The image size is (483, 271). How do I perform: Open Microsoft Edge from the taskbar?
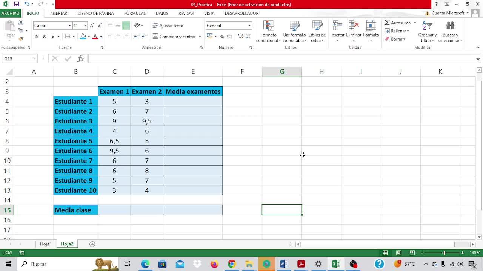pyautogui.click(x=145, y=264)
